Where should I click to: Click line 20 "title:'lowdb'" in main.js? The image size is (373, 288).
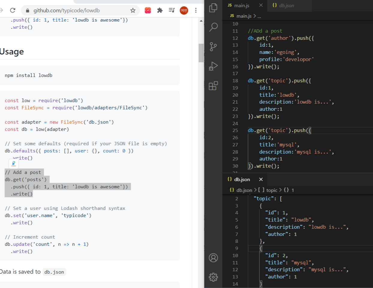pos(279,95)
